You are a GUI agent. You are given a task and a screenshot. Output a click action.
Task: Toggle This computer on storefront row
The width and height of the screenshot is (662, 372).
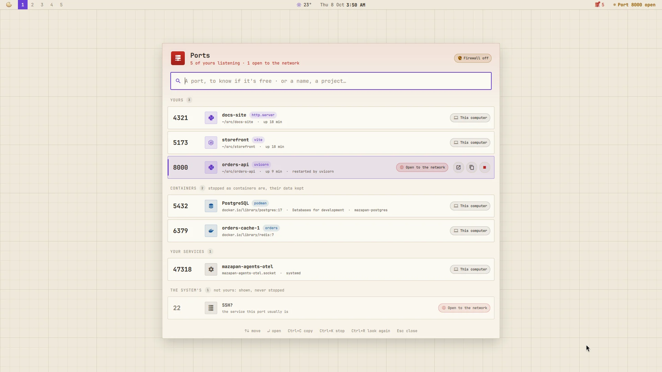coord(470,143)
